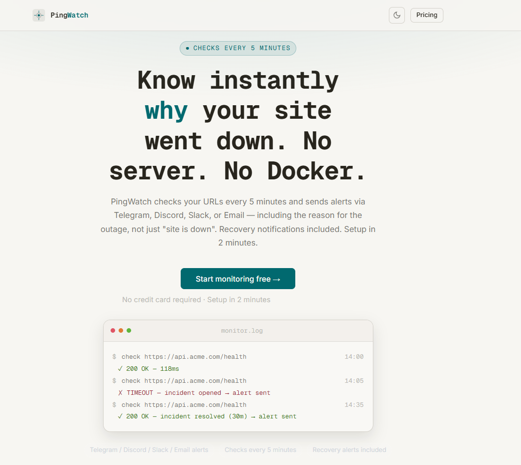Viewport: 521px width, 465px height.
Task: Select the first check command at 14:00
Action: pyautogui.click(x=184, y=357)
